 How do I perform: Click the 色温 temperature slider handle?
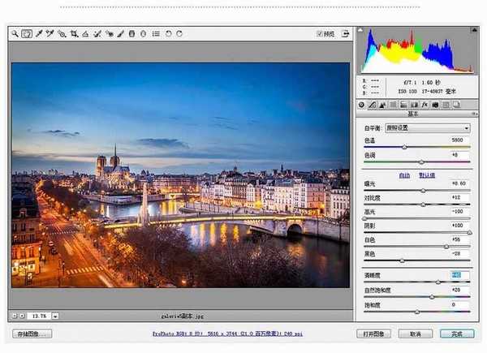(404, 147)
